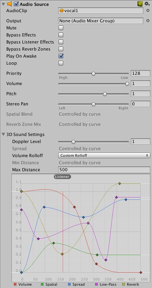Click the Volume value field
The image size is (152, 288).
[x=141, y=83]
